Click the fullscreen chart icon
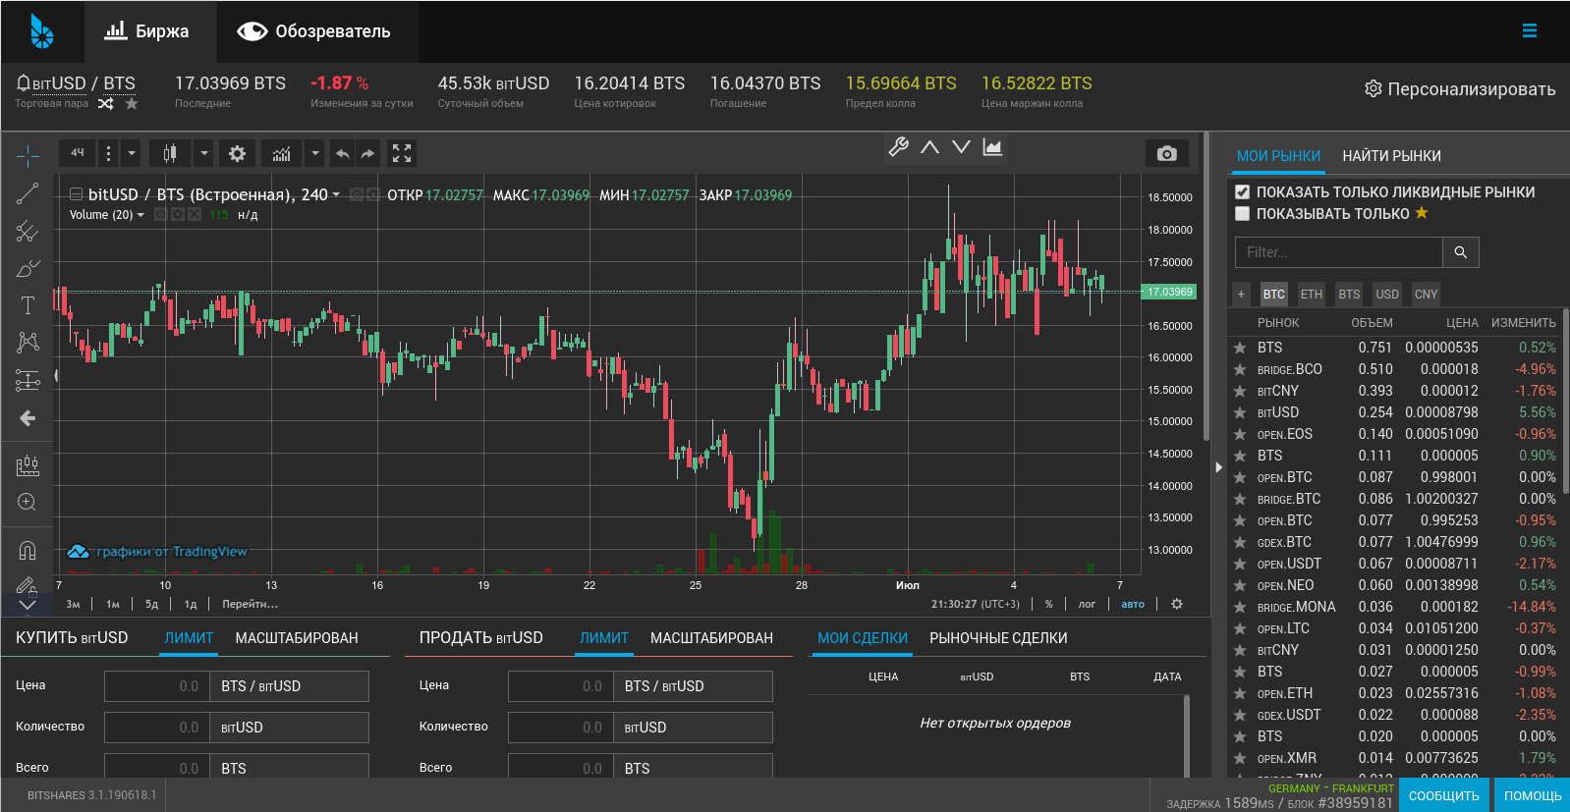1570x812 pixels. (x=402, y=153)
